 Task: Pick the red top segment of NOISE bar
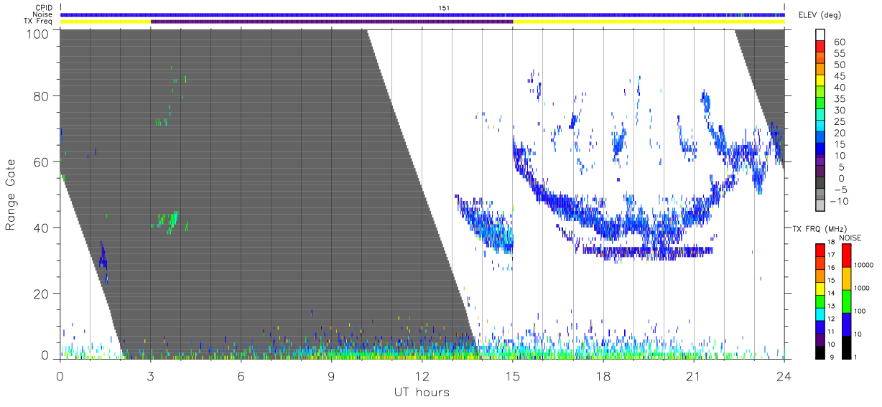[847, 256]
